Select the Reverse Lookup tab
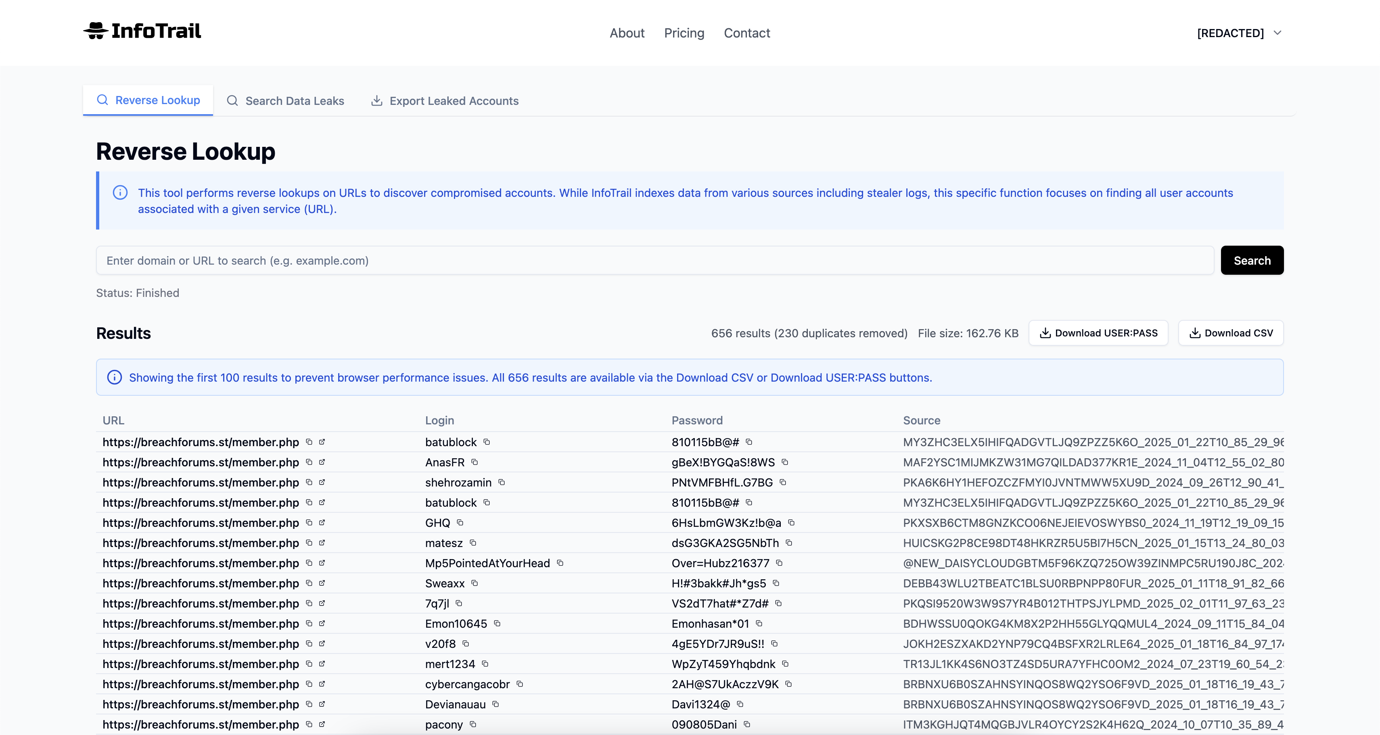The height and width of the screenshot is (735, 1380). [x=148, y=100]
